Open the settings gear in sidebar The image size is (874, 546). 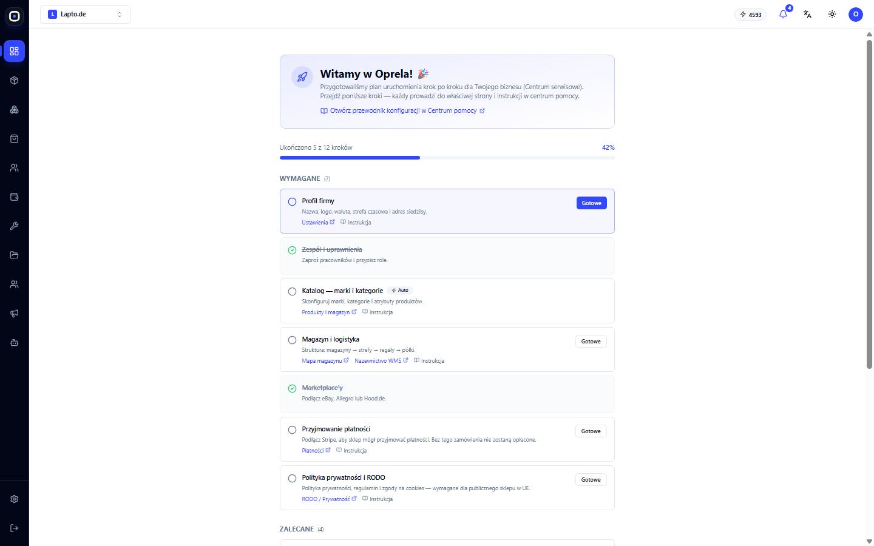point(15,499)
